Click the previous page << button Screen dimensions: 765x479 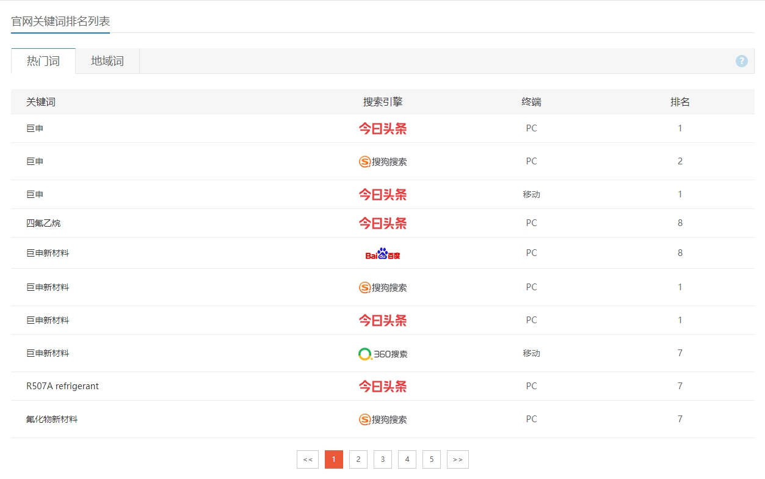pyautogui.click(x=308, y=459)
